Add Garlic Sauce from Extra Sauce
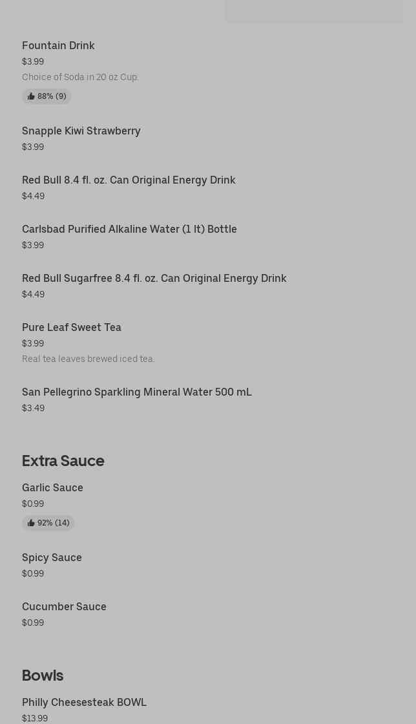416x724 pixels. (52, 487)
